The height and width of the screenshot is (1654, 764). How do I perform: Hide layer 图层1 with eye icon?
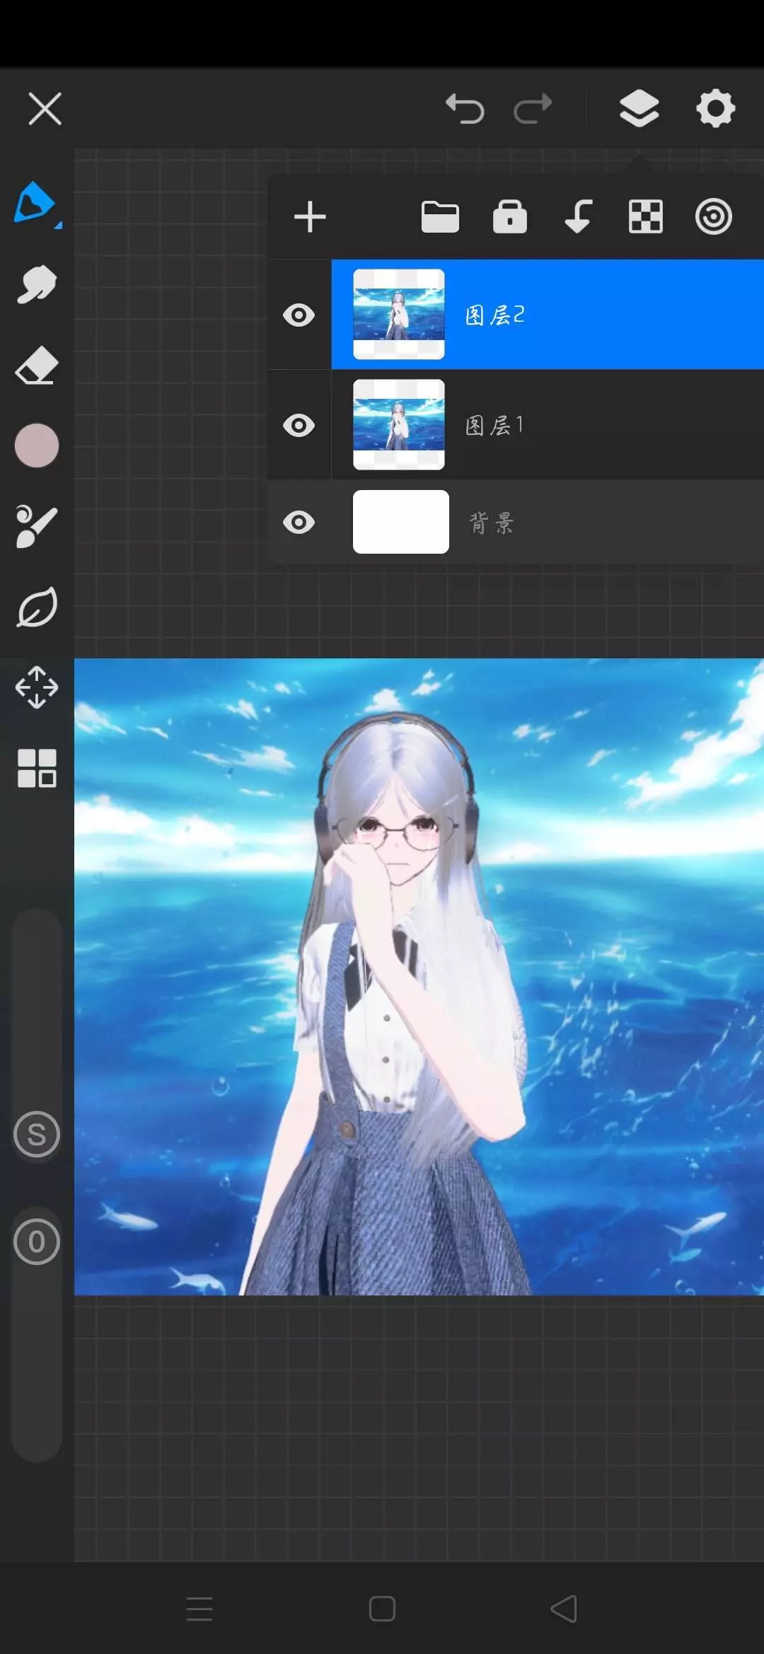pos(299,425)
